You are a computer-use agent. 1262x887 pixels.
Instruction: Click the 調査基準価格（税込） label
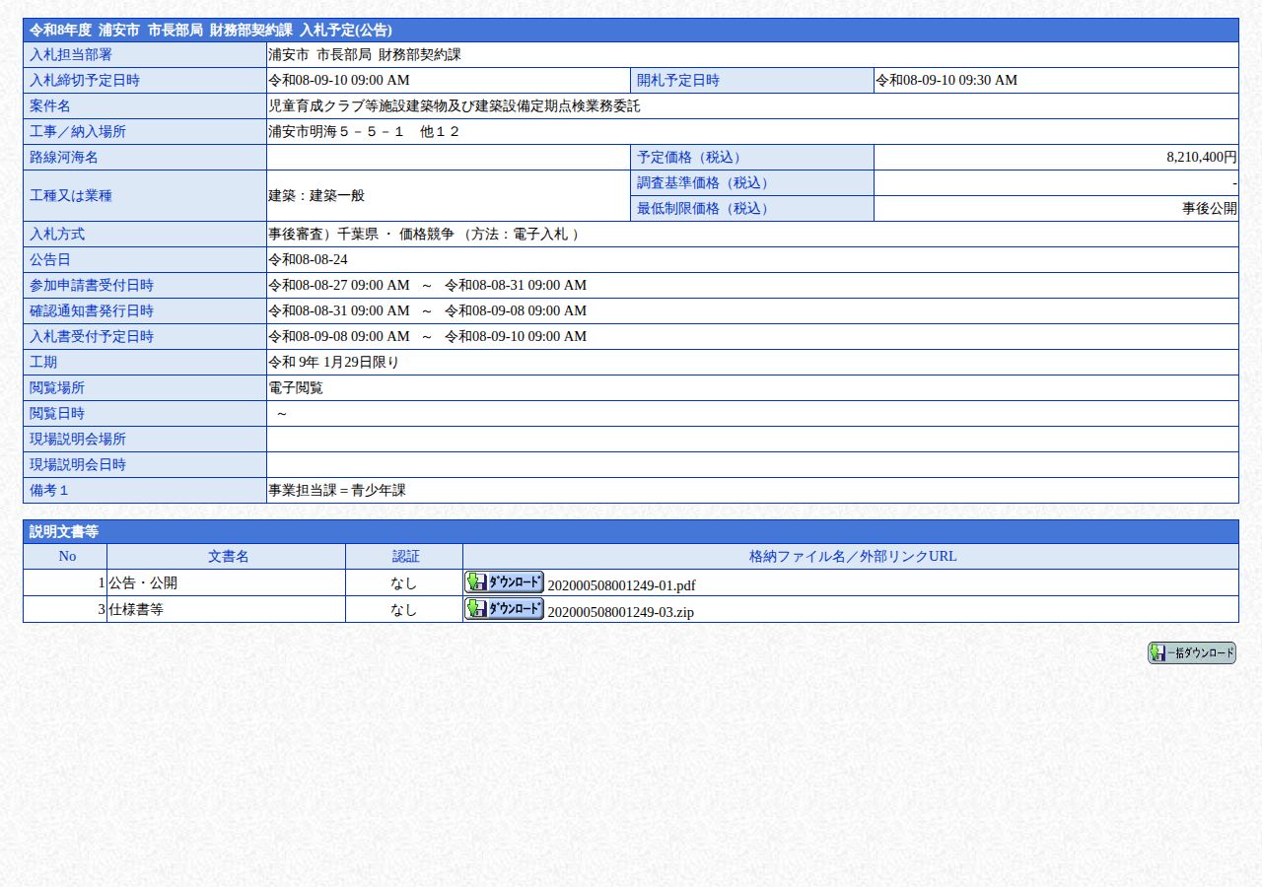click(706, 183)
